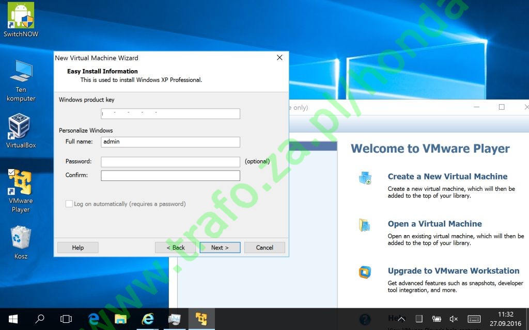Select the VirtualBox desktop shortcut
The width and height of the screenshot is (529, 330).
21,130
